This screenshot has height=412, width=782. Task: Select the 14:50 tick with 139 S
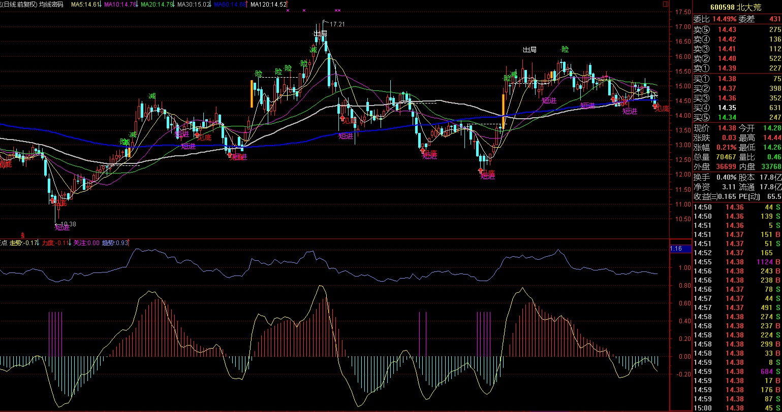point(737,216)
